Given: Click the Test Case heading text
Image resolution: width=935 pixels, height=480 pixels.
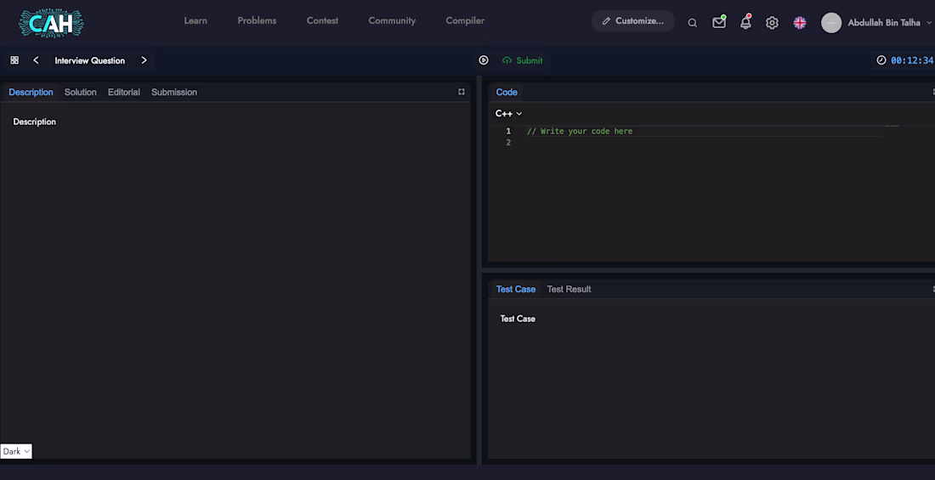Looking at the screenshot, I should tap(518, 319).
